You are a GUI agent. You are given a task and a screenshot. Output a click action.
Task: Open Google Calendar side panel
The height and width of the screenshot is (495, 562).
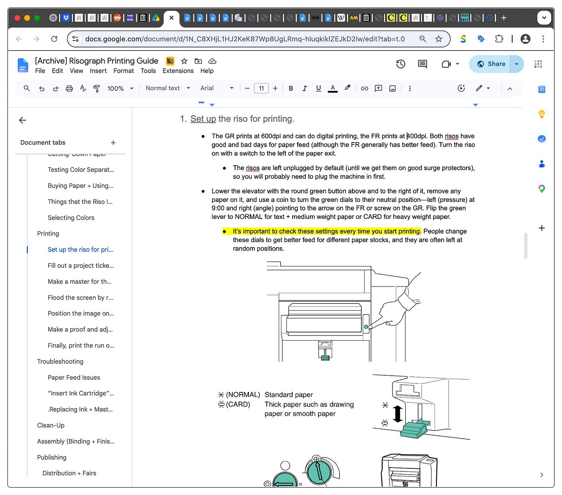542,89
